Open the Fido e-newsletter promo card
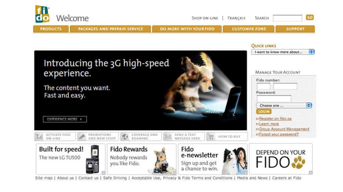Viewport: 343px width, 192px height. [213, 159]
